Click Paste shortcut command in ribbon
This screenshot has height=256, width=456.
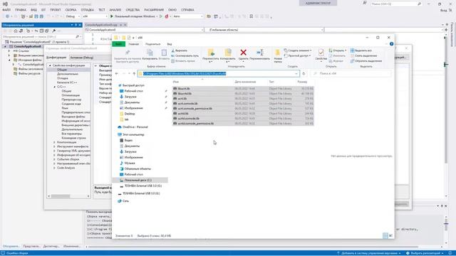coord(183,61)
